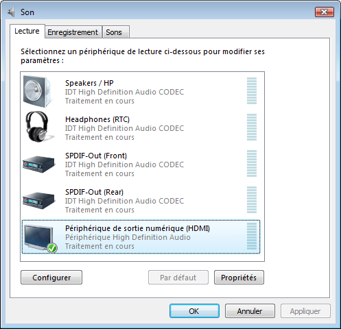Click the HDMI monitor device icon
The image size is (341, 329).
coord(39,238)
